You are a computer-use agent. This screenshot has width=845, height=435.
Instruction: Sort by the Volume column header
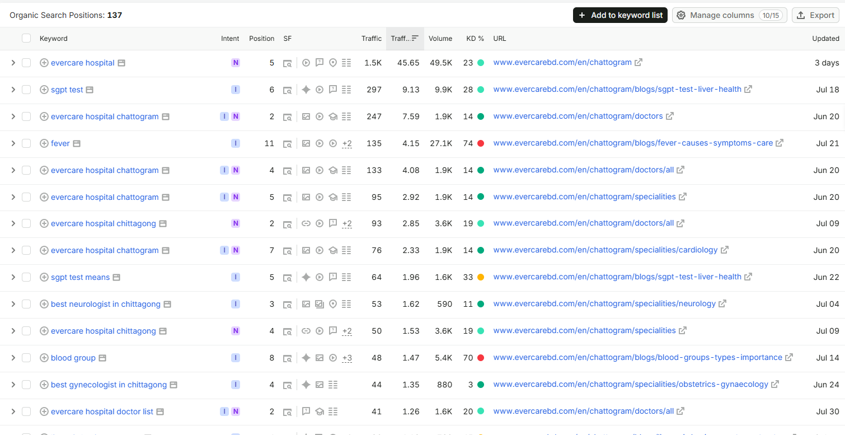440,39
